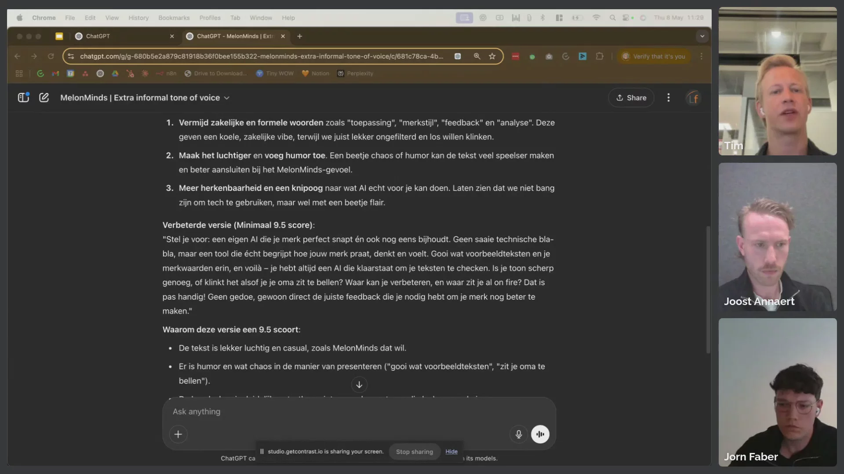Open the Profiles menu
The height and width of the screenshot is (474, 844).
click(x=210, y=18)
